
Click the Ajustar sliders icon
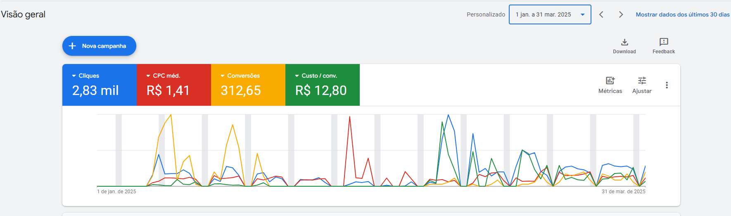tap(641, 81)
